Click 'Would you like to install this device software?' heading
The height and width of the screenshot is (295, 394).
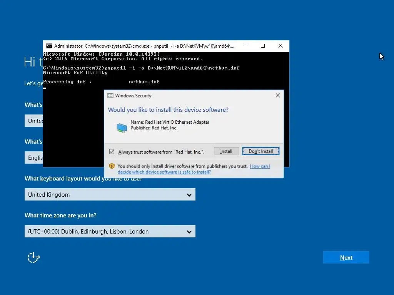tap(168, 109)
